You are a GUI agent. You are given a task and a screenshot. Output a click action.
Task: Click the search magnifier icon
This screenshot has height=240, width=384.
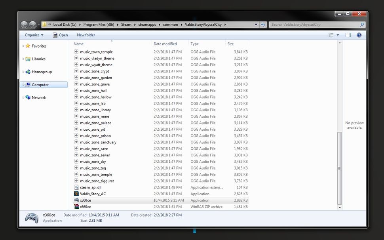[362, 25]
